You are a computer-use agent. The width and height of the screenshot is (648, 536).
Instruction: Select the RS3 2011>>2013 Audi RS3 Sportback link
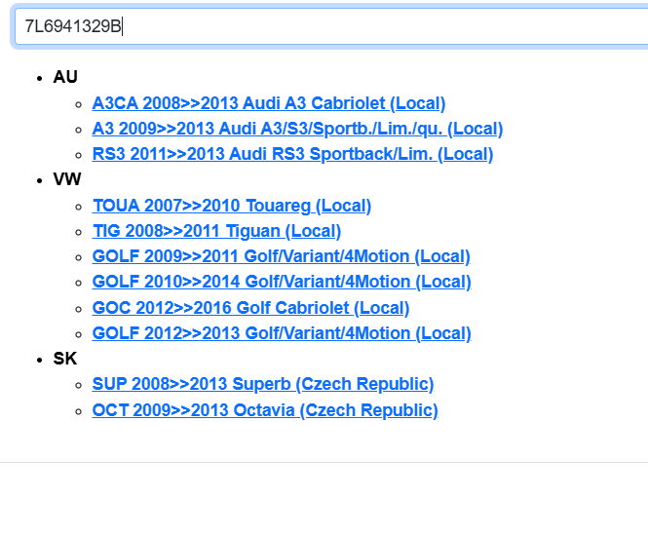292,154
